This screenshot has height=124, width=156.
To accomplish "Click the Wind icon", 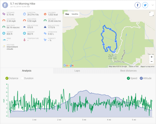I will click(x=4, y=40).
